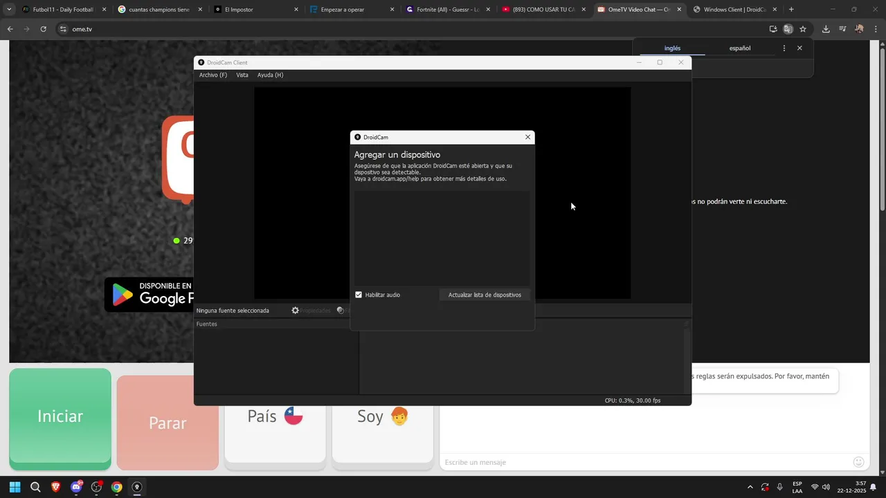The image size is (886, 498).
Task: Click the ome.tv address bar
Action: (x=415, y=29)
